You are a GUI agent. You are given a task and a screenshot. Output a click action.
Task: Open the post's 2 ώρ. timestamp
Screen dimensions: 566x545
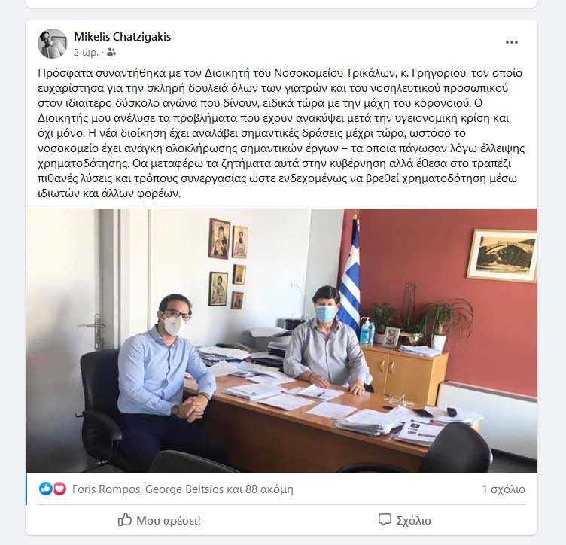[86, 53]
